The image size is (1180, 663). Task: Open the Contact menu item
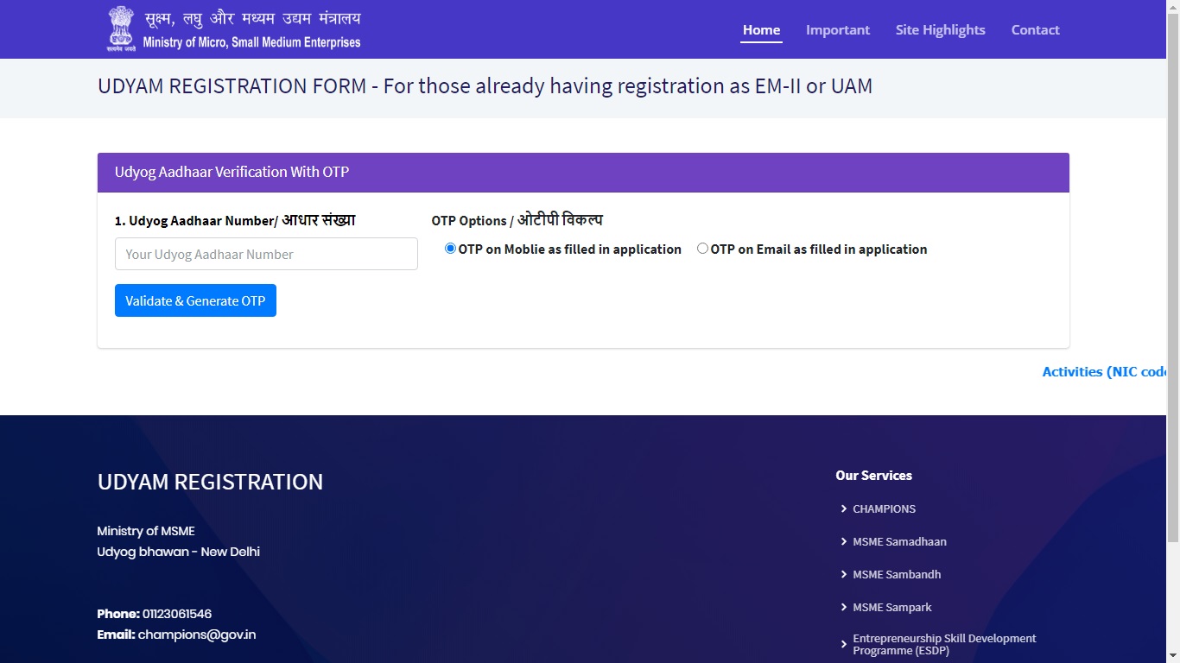point(1035,29)
